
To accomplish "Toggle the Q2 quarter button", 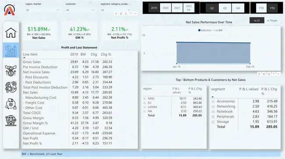I will tap(212, 8).
